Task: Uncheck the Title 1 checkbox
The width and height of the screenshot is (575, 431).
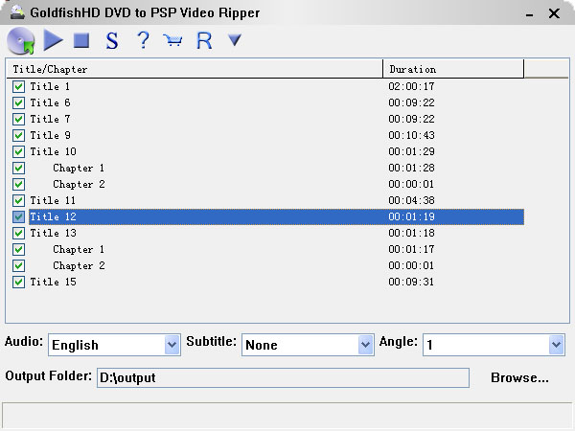Action: point(19,87)
